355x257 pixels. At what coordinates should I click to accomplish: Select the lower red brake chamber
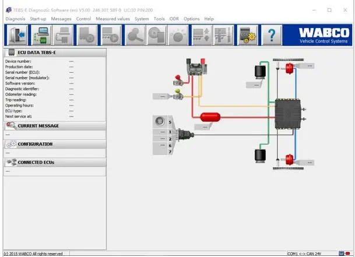pos(289,160)
